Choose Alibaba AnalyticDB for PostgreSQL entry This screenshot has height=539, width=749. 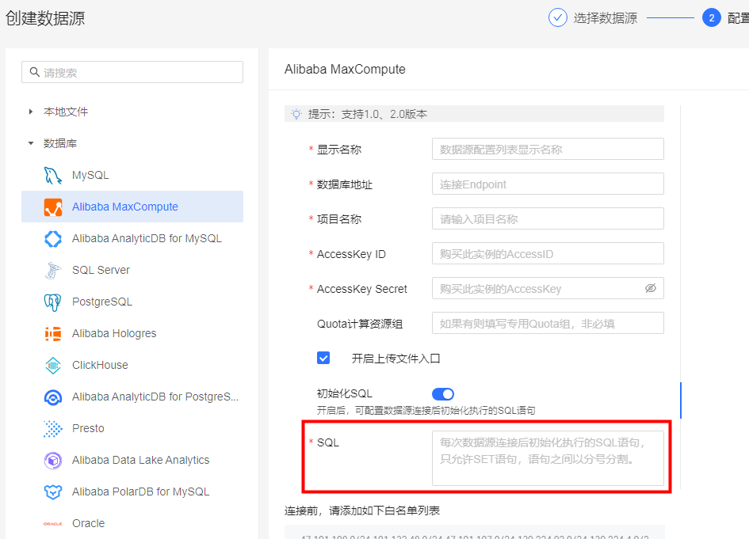point(155,397)
